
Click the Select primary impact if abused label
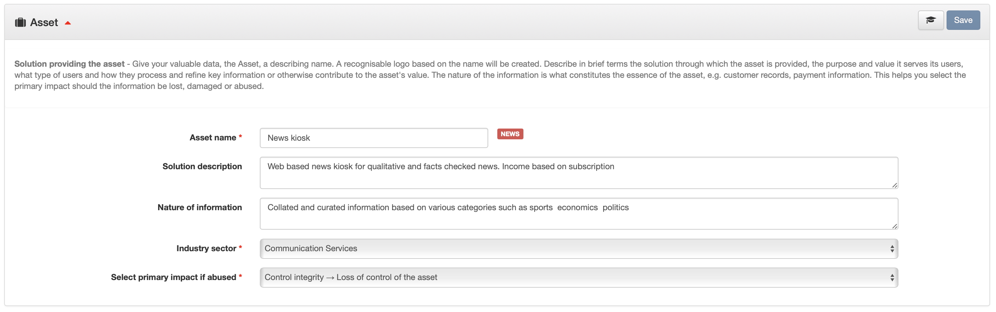(173, 277)
